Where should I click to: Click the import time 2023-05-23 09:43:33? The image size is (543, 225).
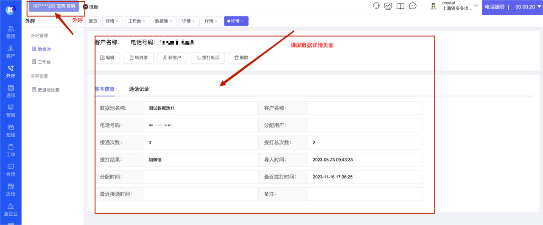[333, 160]
